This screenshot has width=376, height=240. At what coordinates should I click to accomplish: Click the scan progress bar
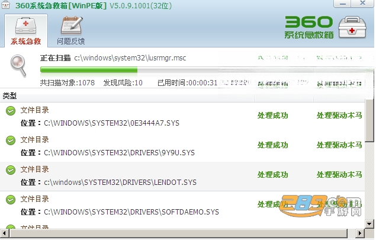click(x=207, y=70)
